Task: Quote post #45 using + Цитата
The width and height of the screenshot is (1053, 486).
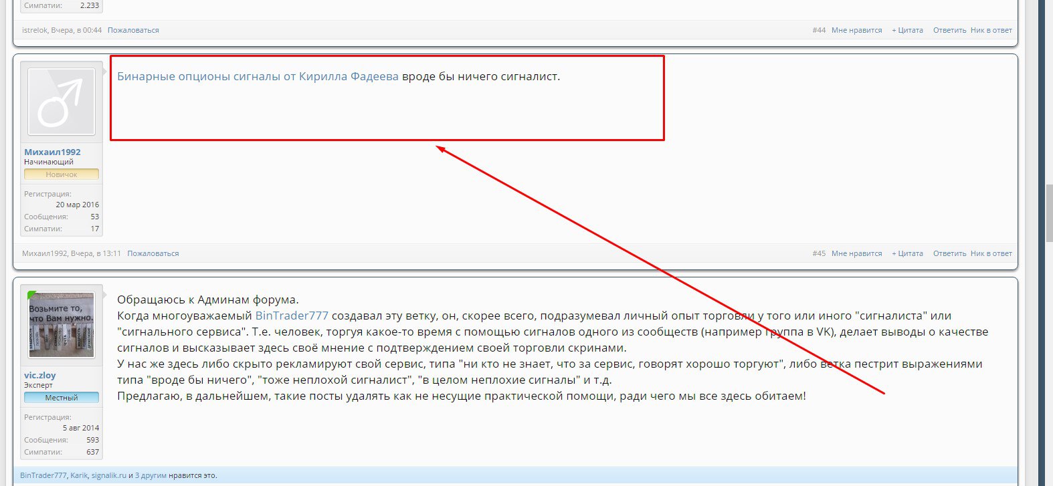Action: point(907,253)
